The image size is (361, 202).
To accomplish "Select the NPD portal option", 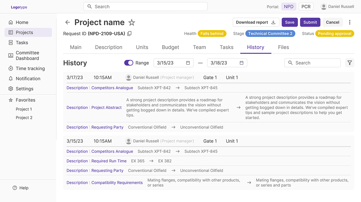I will [289, 7].
